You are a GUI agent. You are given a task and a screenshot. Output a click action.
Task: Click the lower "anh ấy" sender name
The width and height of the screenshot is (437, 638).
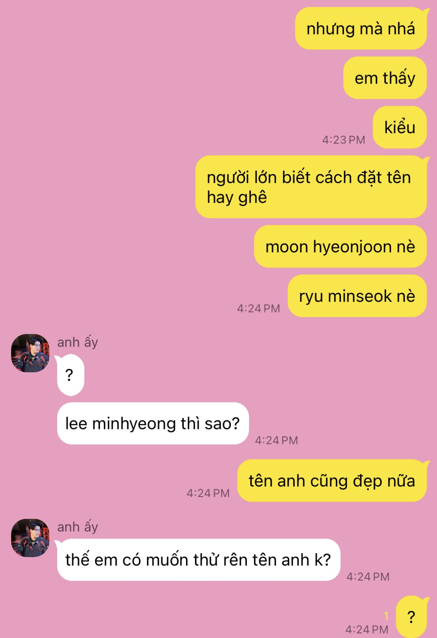point(77,527)
